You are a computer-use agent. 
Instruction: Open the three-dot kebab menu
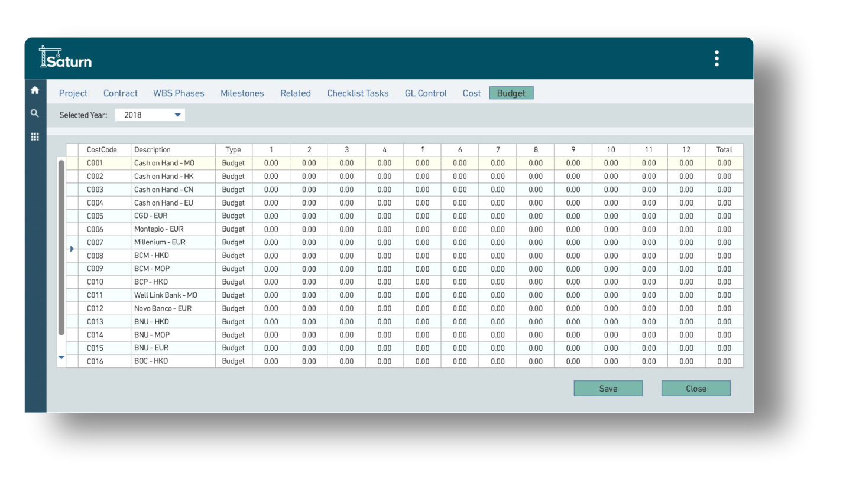coord(716,58)
